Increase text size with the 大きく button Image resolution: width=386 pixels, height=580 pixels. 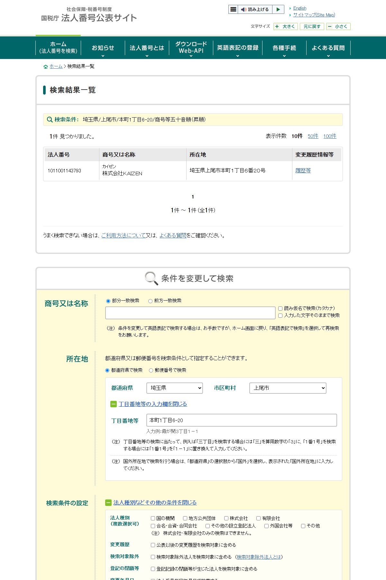click(286, 26)
